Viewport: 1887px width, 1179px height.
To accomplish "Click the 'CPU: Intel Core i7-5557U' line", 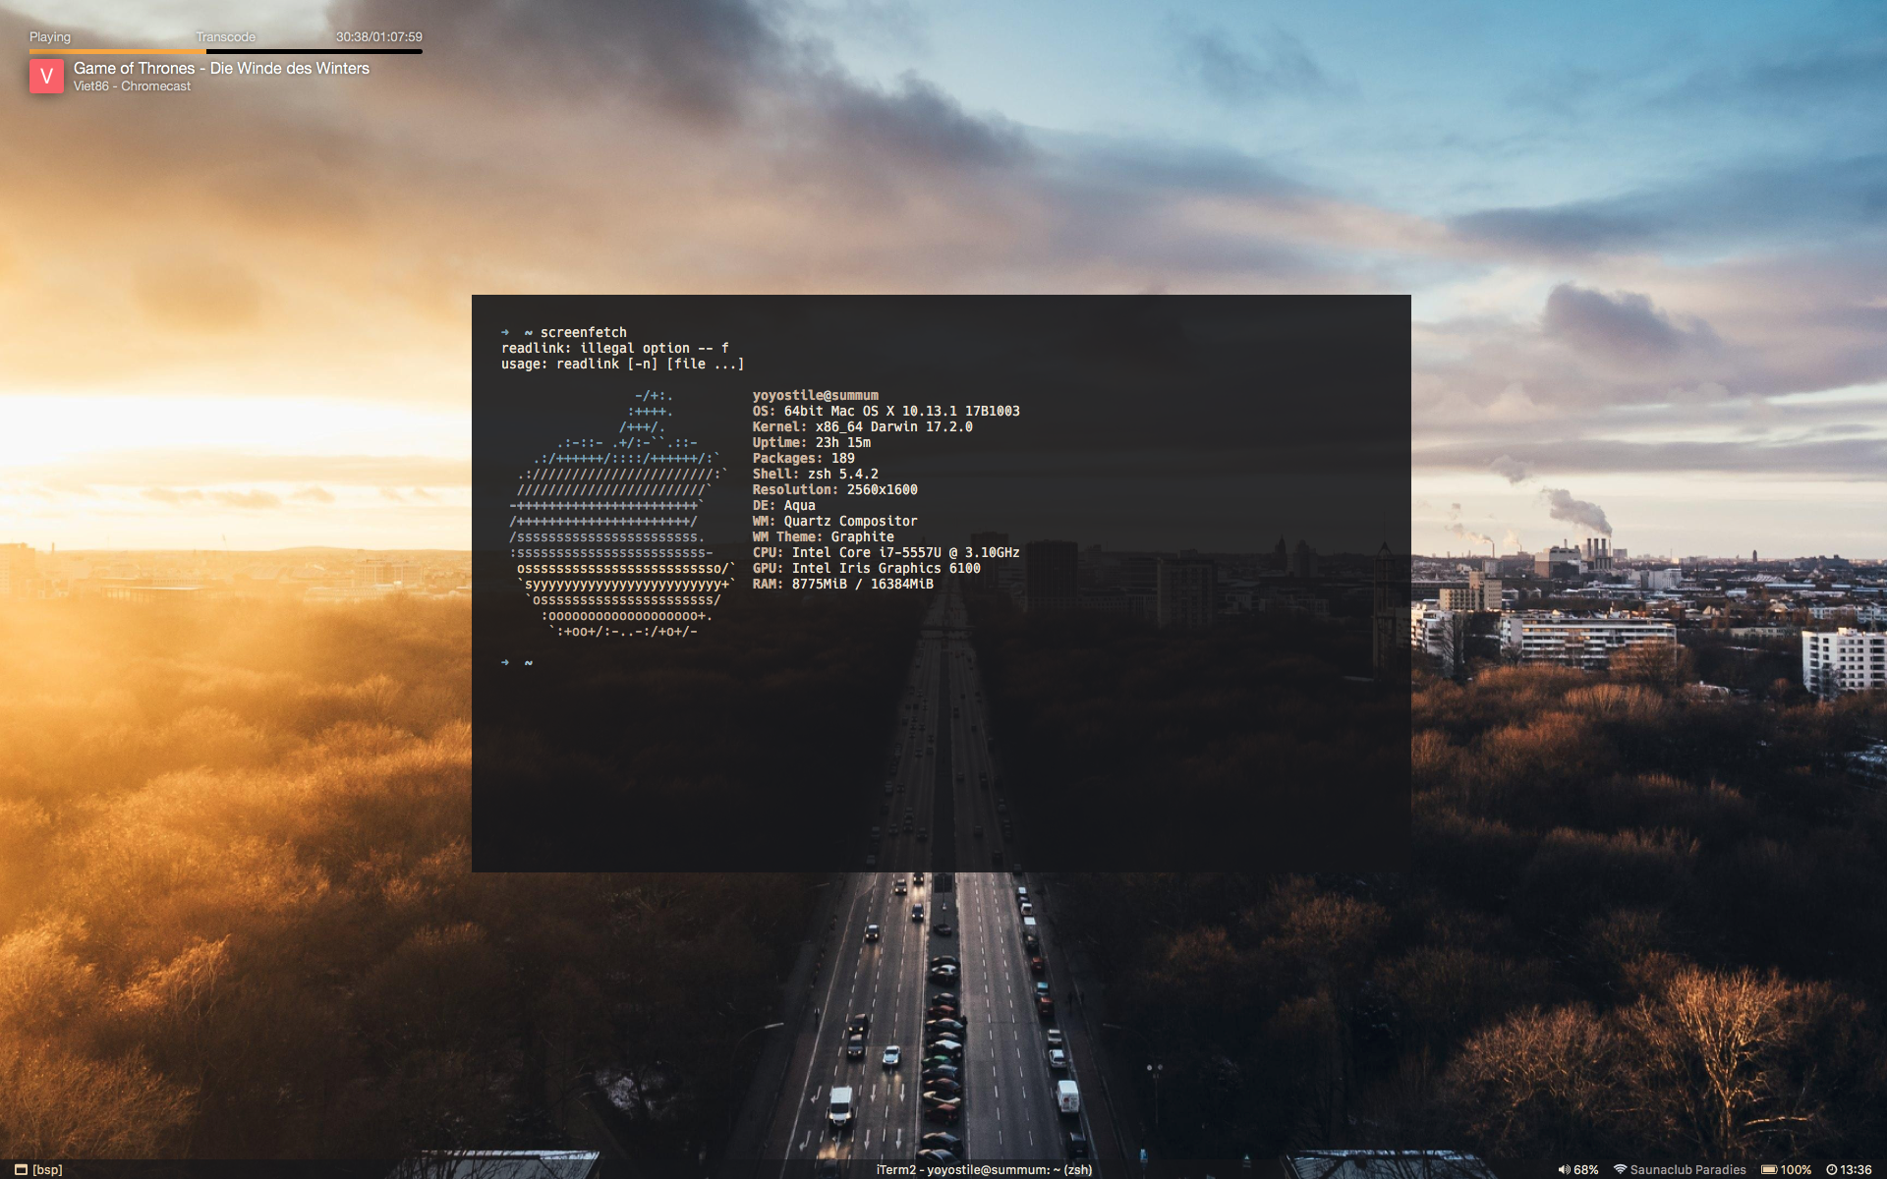I will coord(886,552).
